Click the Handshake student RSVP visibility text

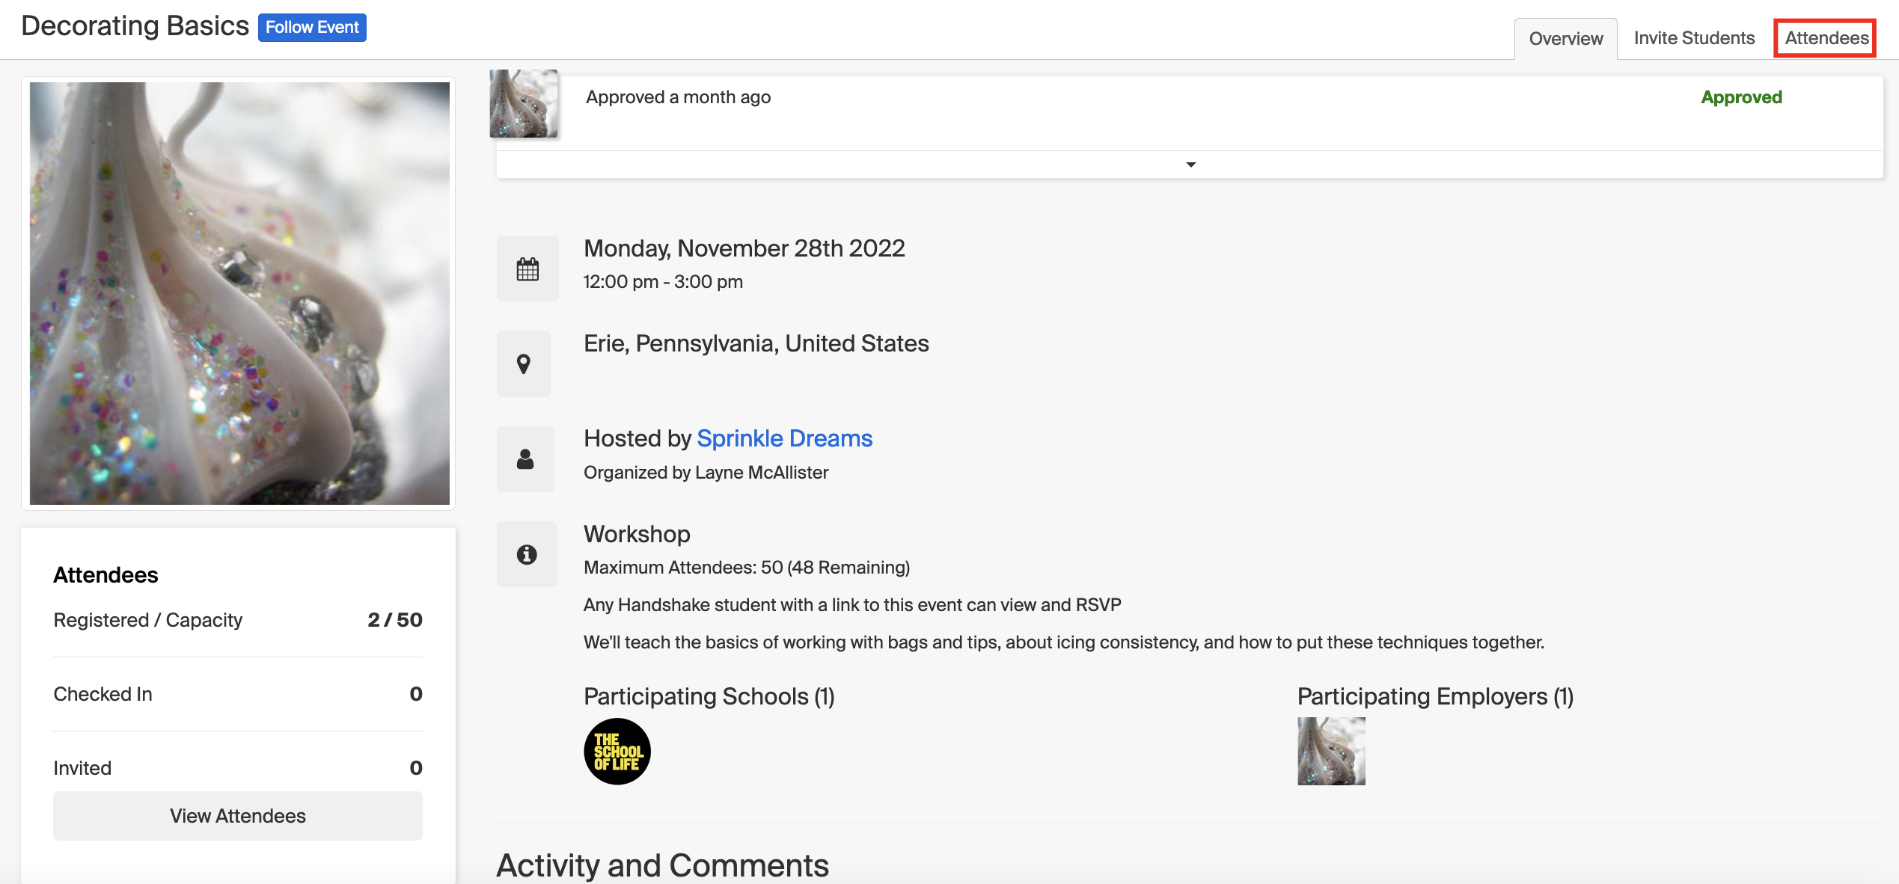852,605
